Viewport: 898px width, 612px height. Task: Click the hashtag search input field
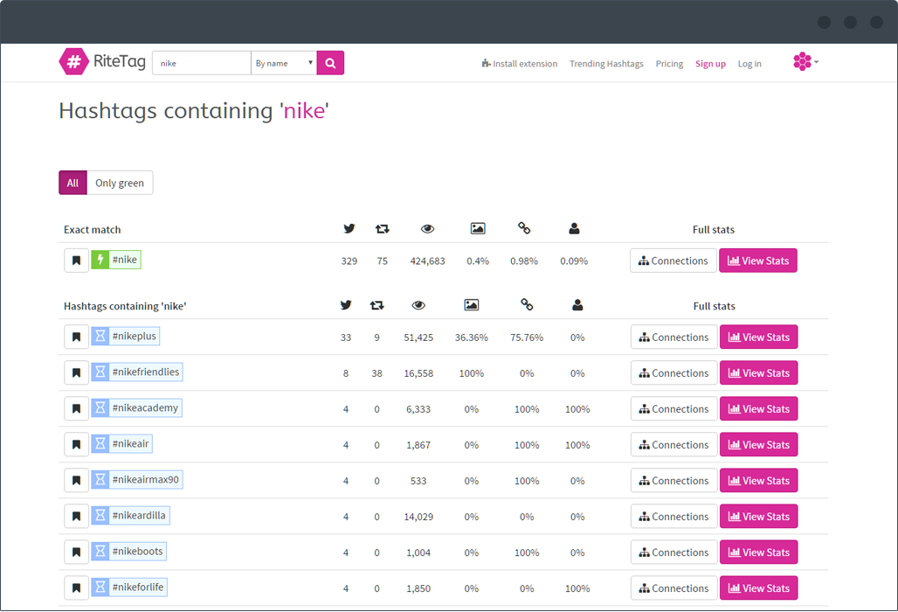[202, 63]
